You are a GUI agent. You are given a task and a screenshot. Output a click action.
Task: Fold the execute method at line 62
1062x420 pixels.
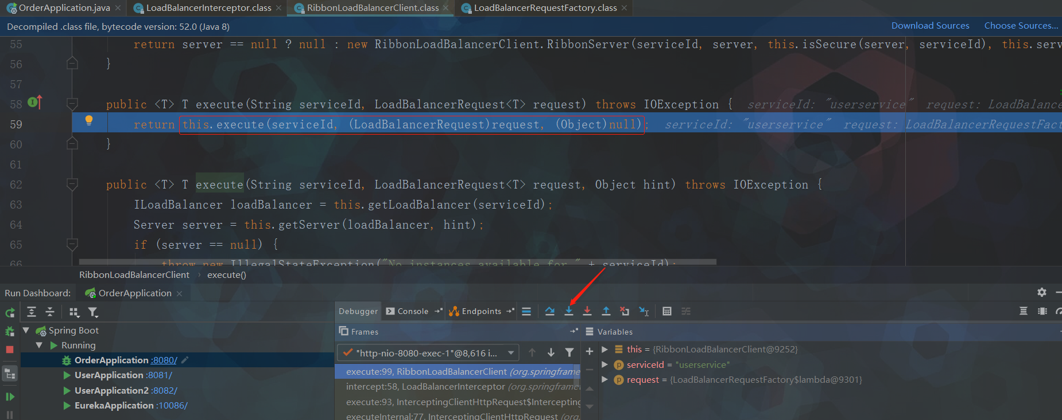point(72,185)
